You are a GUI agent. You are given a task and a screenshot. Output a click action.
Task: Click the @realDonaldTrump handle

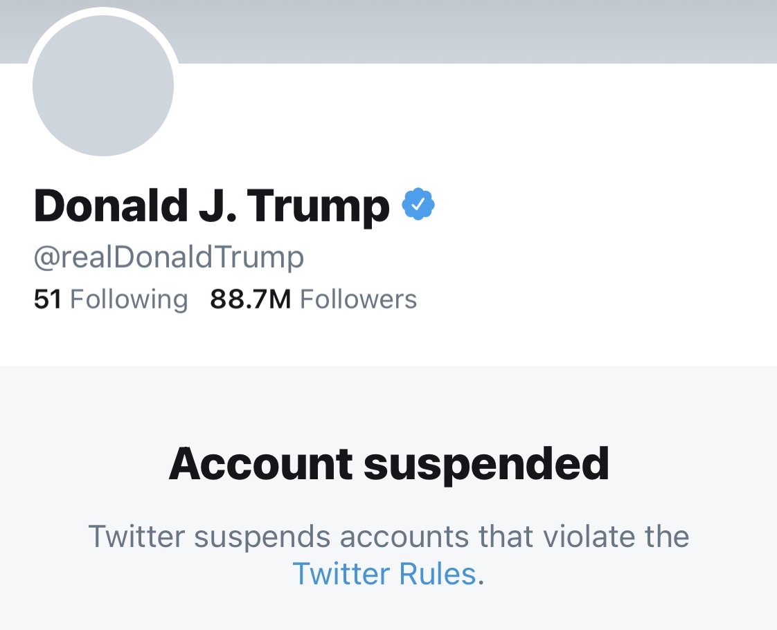pyautogui.click(x=169, y=257)
